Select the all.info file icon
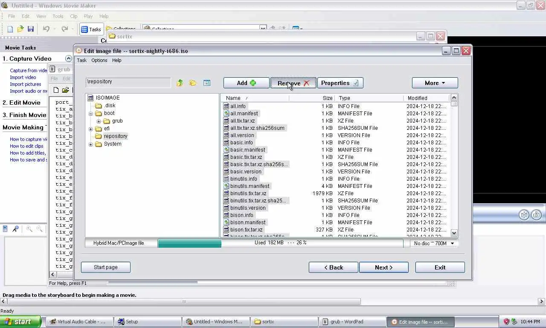This screenshot has height=328, width=546. pyautogui.click(x=227, y=106)
